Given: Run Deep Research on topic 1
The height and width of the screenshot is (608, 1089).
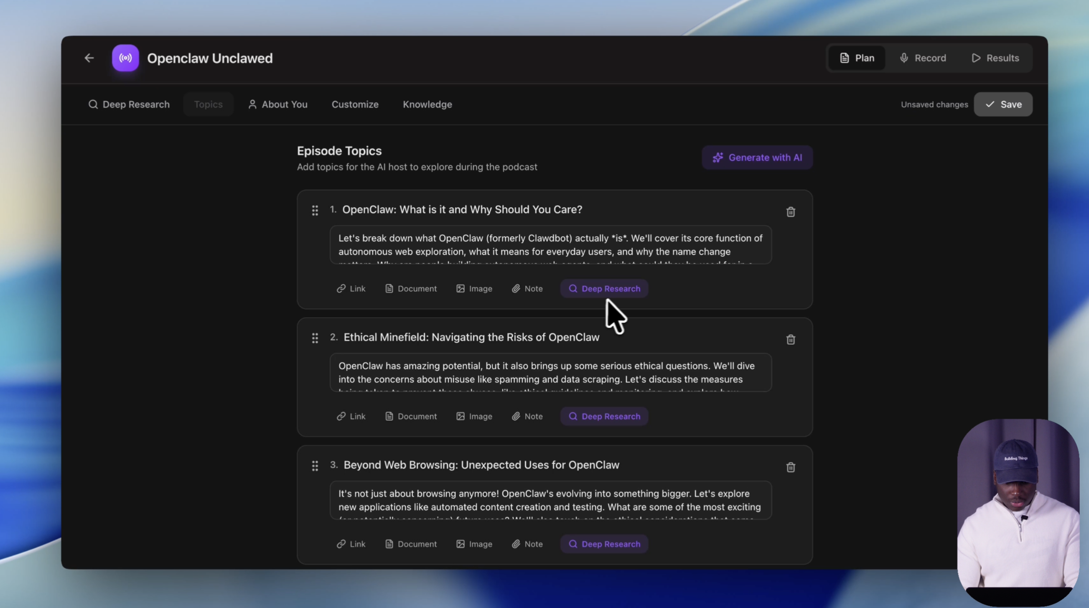Looking at the screenshot, I should [x=604, y=289].
